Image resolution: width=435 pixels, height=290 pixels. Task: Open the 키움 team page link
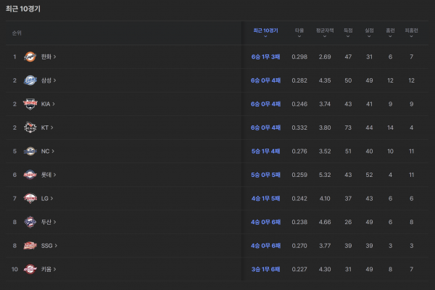(49, 269)
